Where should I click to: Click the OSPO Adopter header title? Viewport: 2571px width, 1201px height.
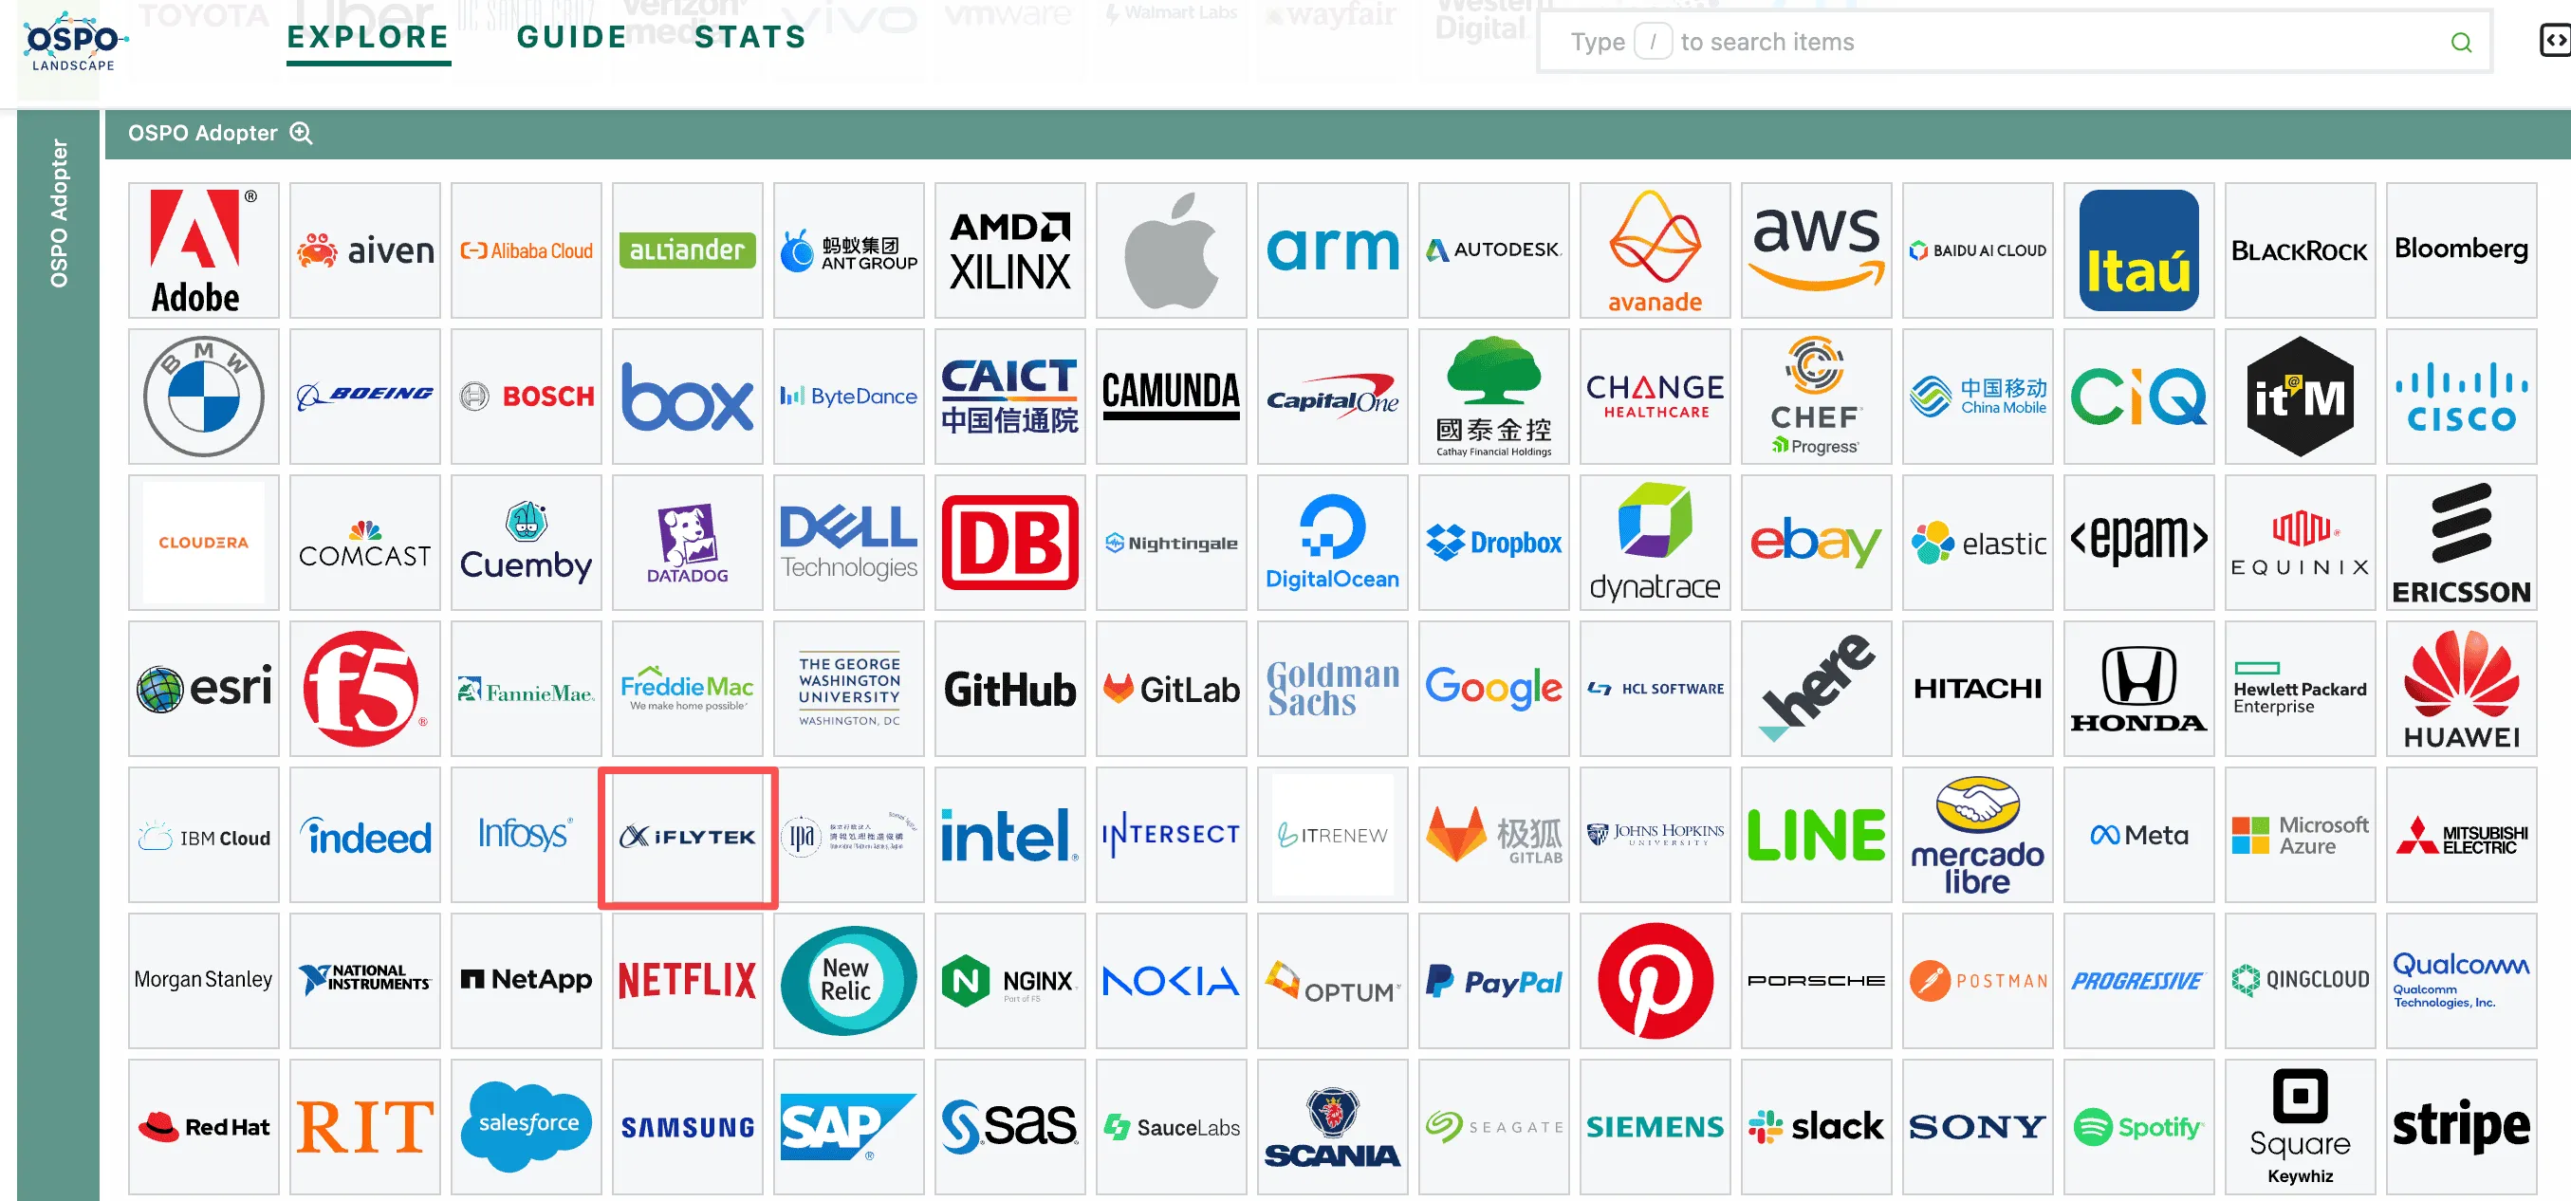coord(203,133)
